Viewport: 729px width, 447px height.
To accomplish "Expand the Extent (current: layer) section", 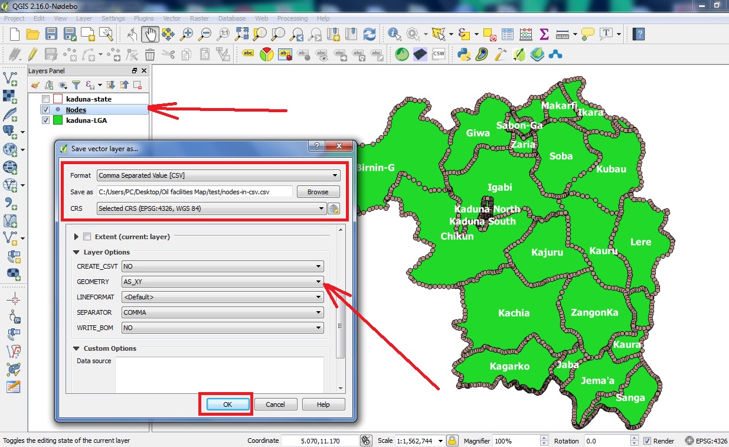I will [x=76, y=235].
